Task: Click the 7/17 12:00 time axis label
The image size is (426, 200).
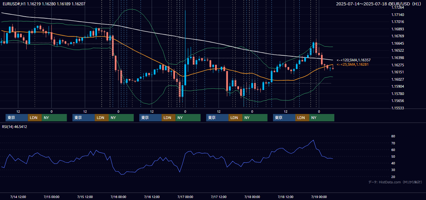Action: pyautogui.click(x=219, y=197)
